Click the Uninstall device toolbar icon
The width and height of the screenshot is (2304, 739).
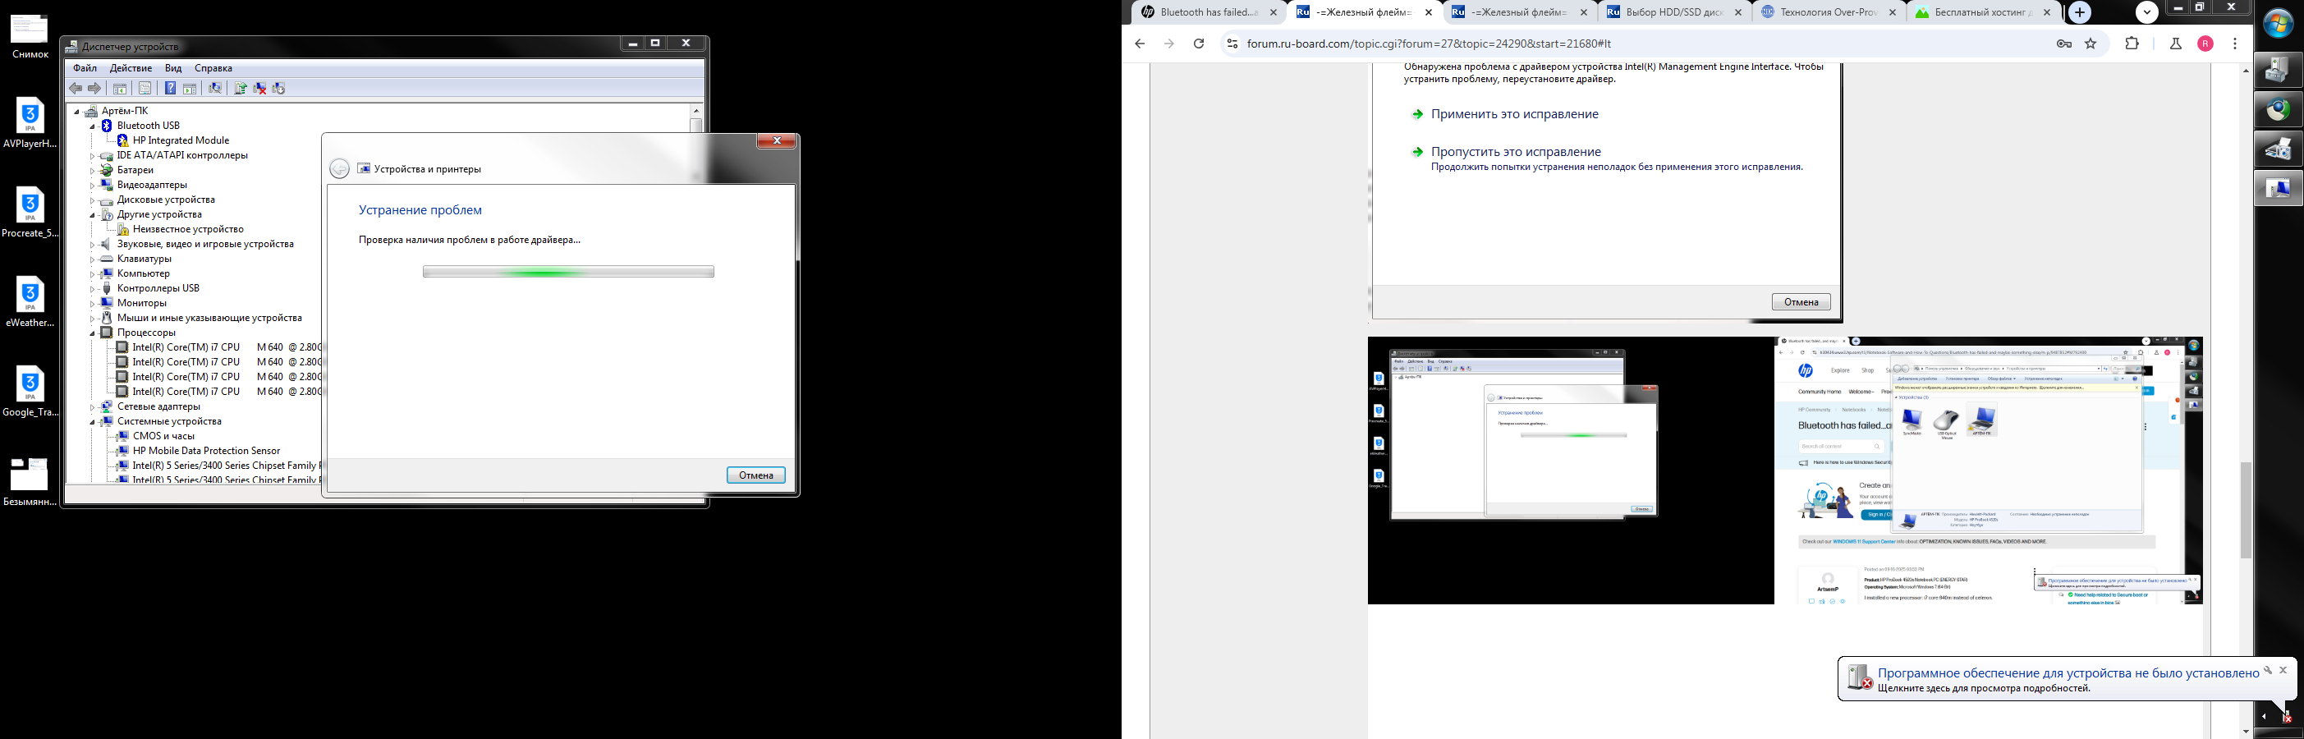click(259, 88)
